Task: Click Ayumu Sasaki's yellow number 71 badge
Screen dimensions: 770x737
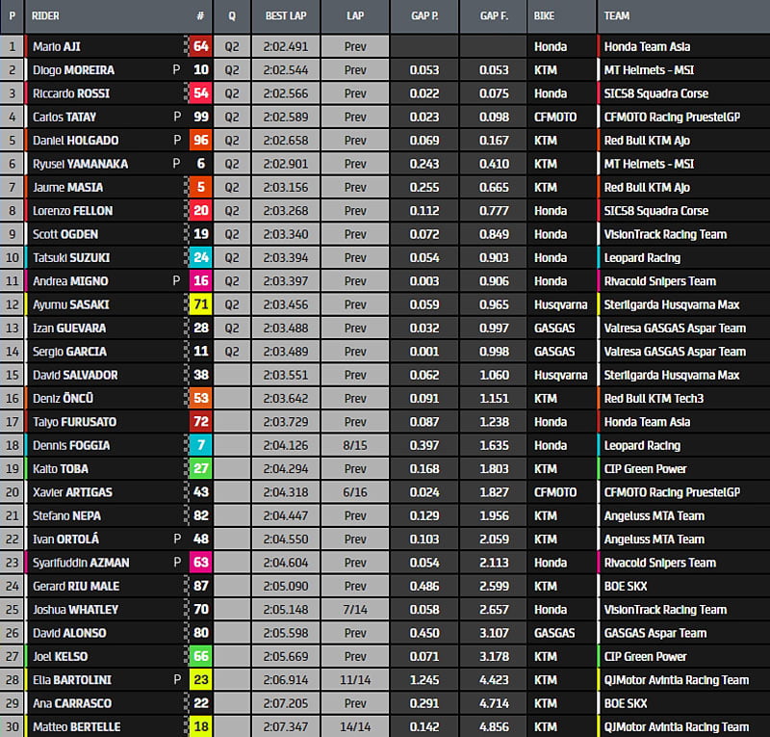Action: tap(200, 304)
